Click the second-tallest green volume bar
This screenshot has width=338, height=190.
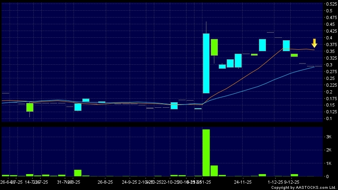214,171
